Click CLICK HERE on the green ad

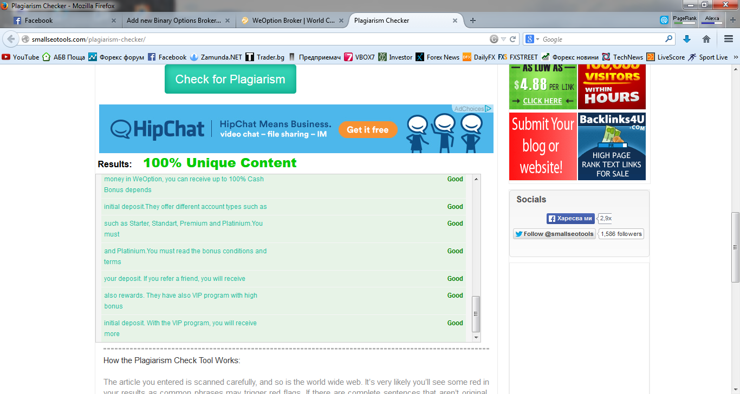point(542,101)
